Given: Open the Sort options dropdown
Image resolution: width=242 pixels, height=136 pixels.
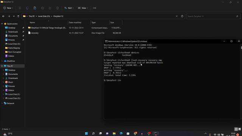Looking at the screenshot, I should [x=69, y=8].
